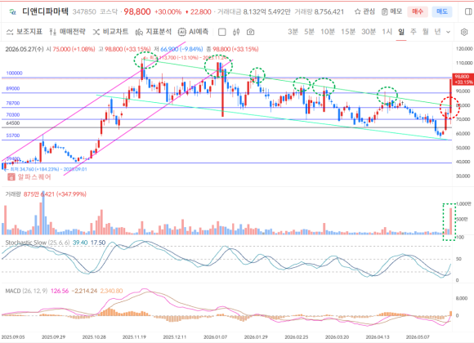Click the stock code 347850
This screenshot has height=343, width=474.
(84, 11)
